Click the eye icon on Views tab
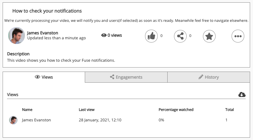Image resolution: width=253 pixels, height=140 pixels. pyautogui.click(x=37, y=77)
